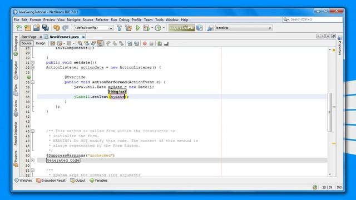Click the Redo arrow icon

pyautogui.click(x=66, y=28)
